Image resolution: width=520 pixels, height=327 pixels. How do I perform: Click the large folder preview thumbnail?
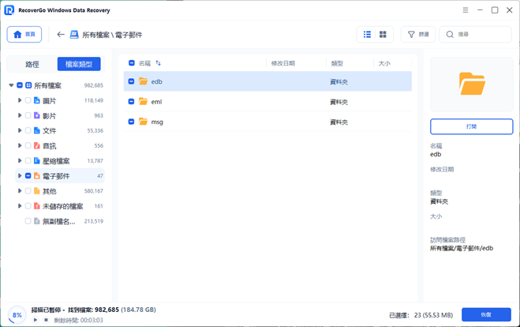click(472, 84)
